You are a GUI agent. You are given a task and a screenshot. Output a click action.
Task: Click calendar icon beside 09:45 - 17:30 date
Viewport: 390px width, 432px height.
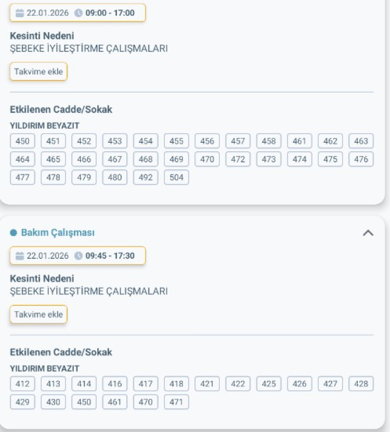(x=20, y=256)
